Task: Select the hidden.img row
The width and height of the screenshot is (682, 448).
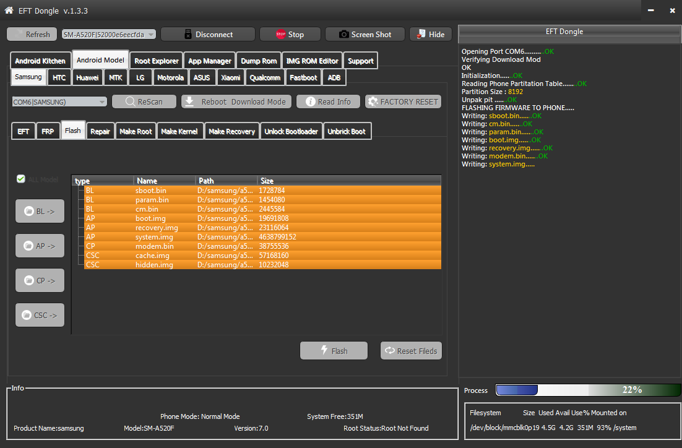Action: coord(262,265)
